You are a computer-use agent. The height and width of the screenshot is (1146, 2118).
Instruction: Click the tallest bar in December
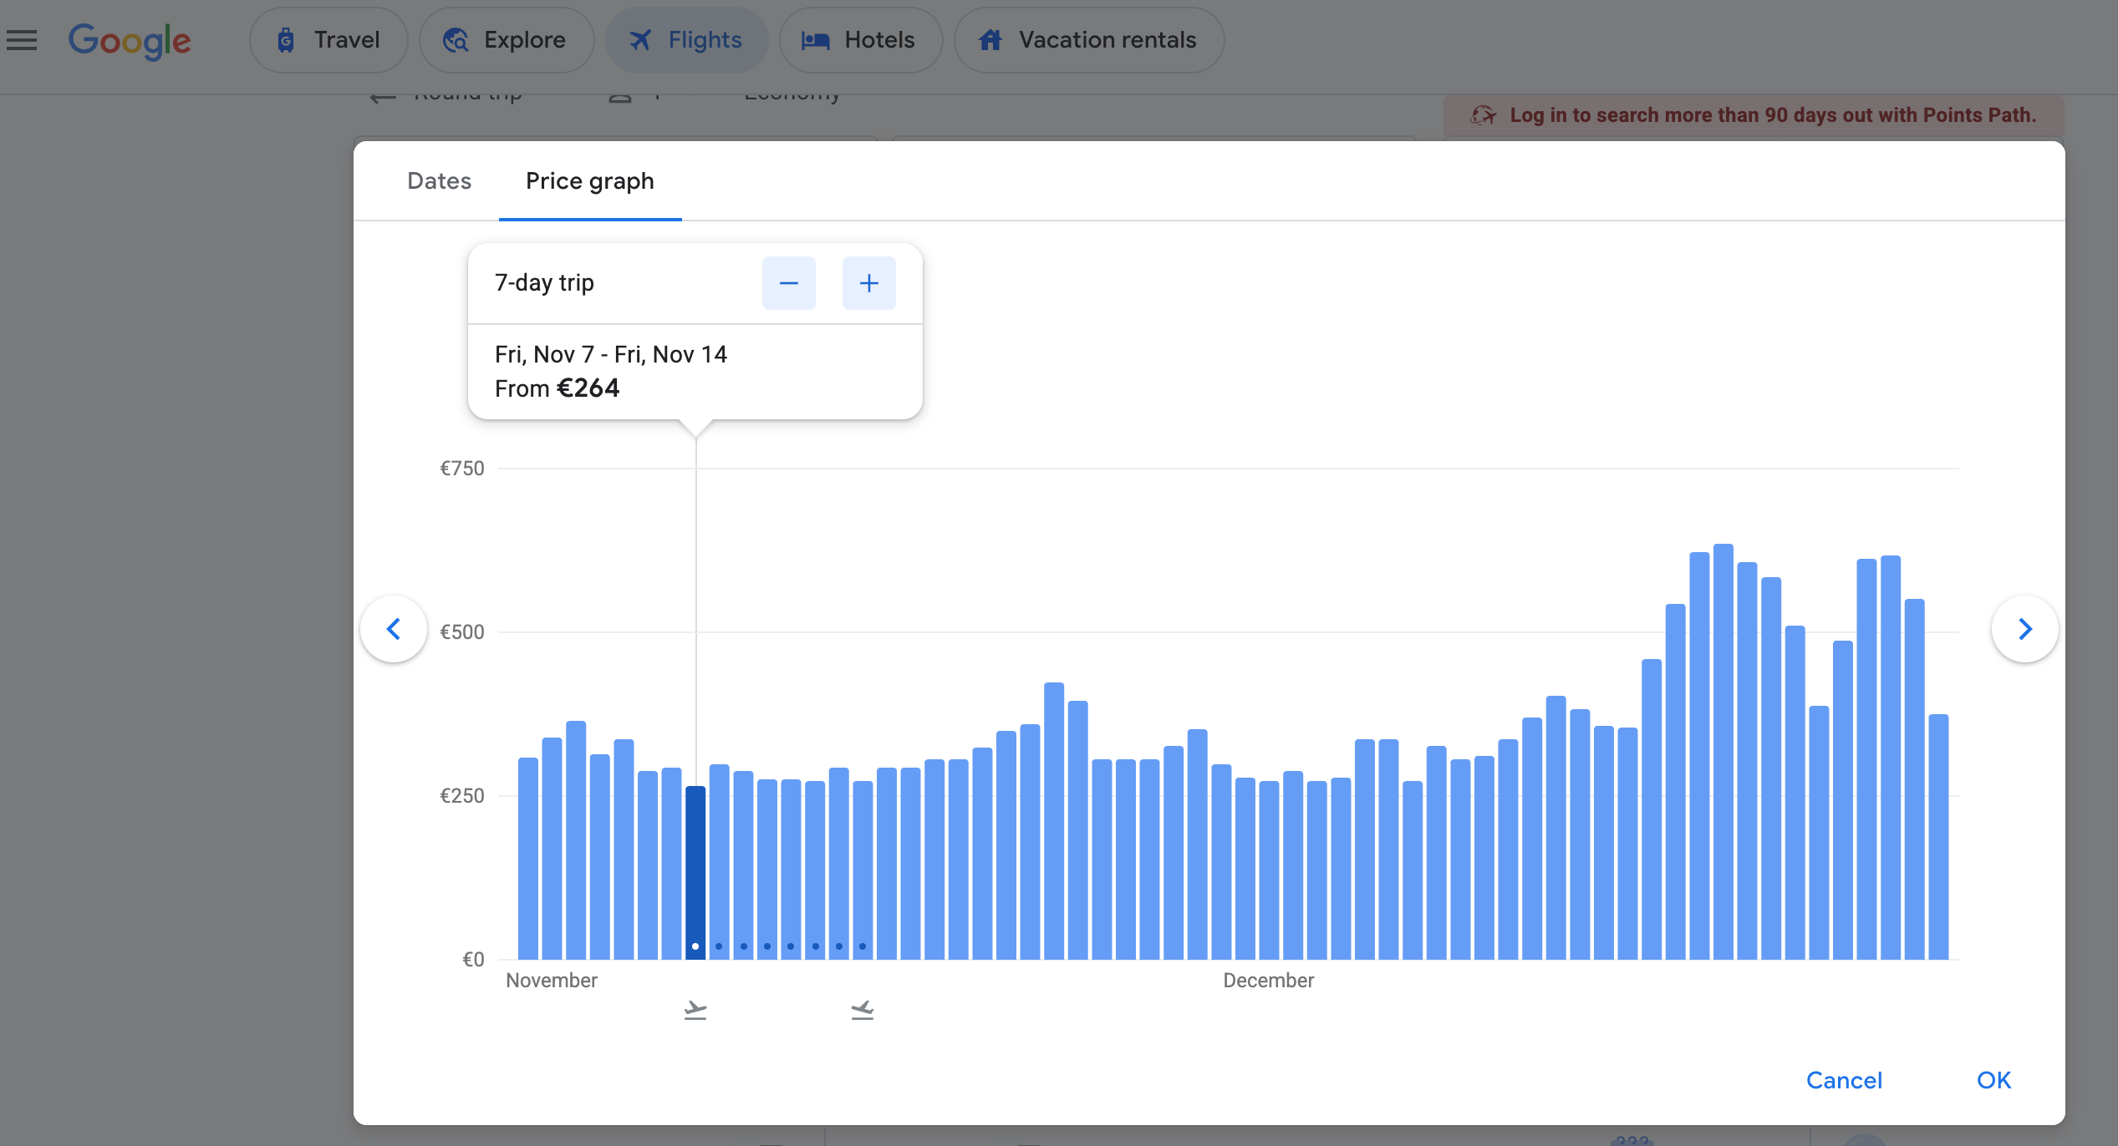tap(1723, 752)
